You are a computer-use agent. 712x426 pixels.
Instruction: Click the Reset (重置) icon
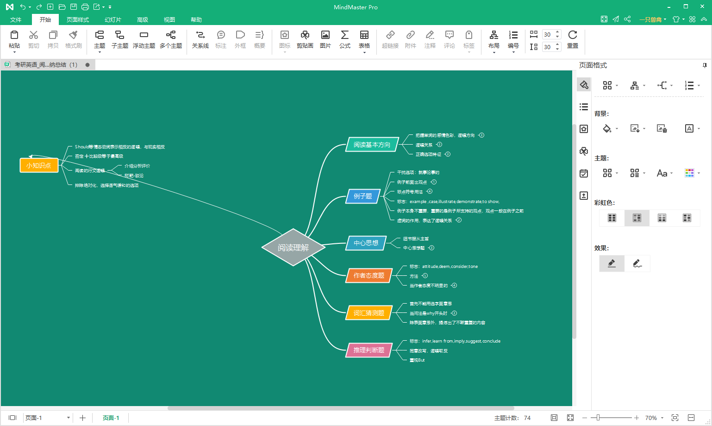click(x=572, y=39)
